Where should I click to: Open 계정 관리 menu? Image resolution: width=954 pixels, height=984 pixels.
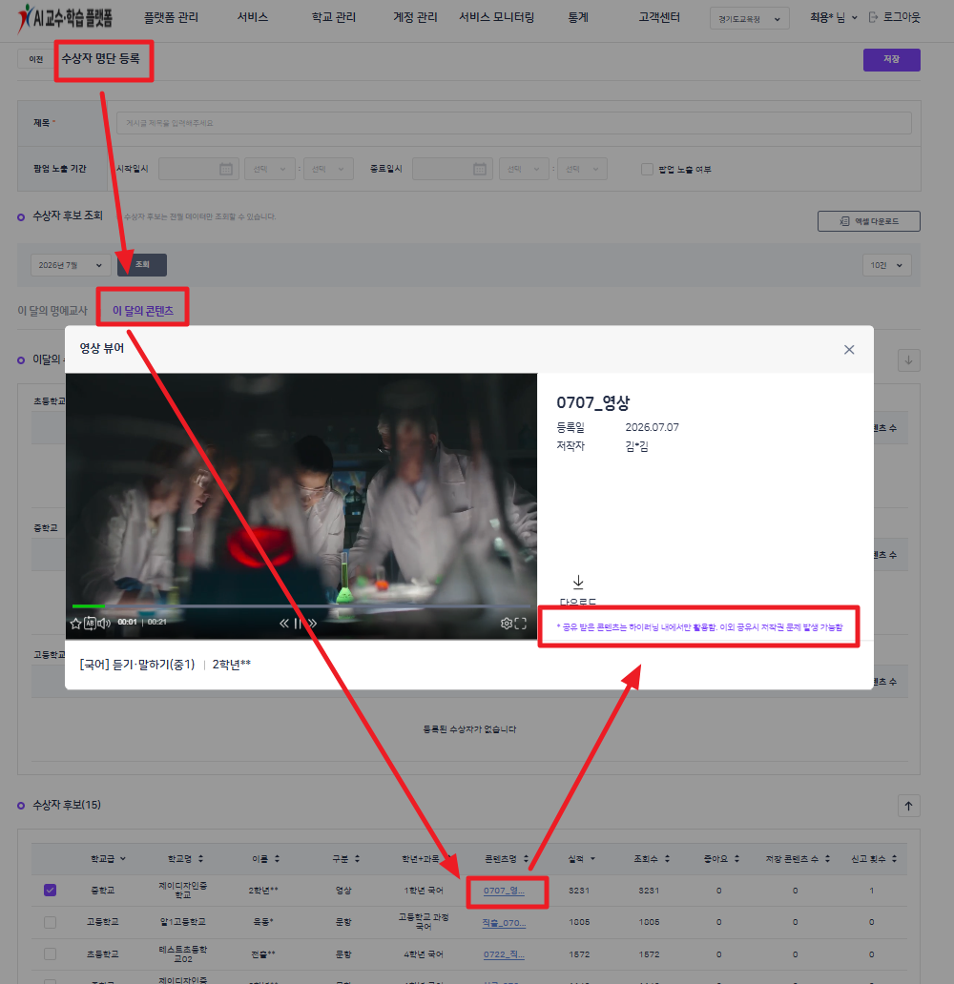pos(415,17)
